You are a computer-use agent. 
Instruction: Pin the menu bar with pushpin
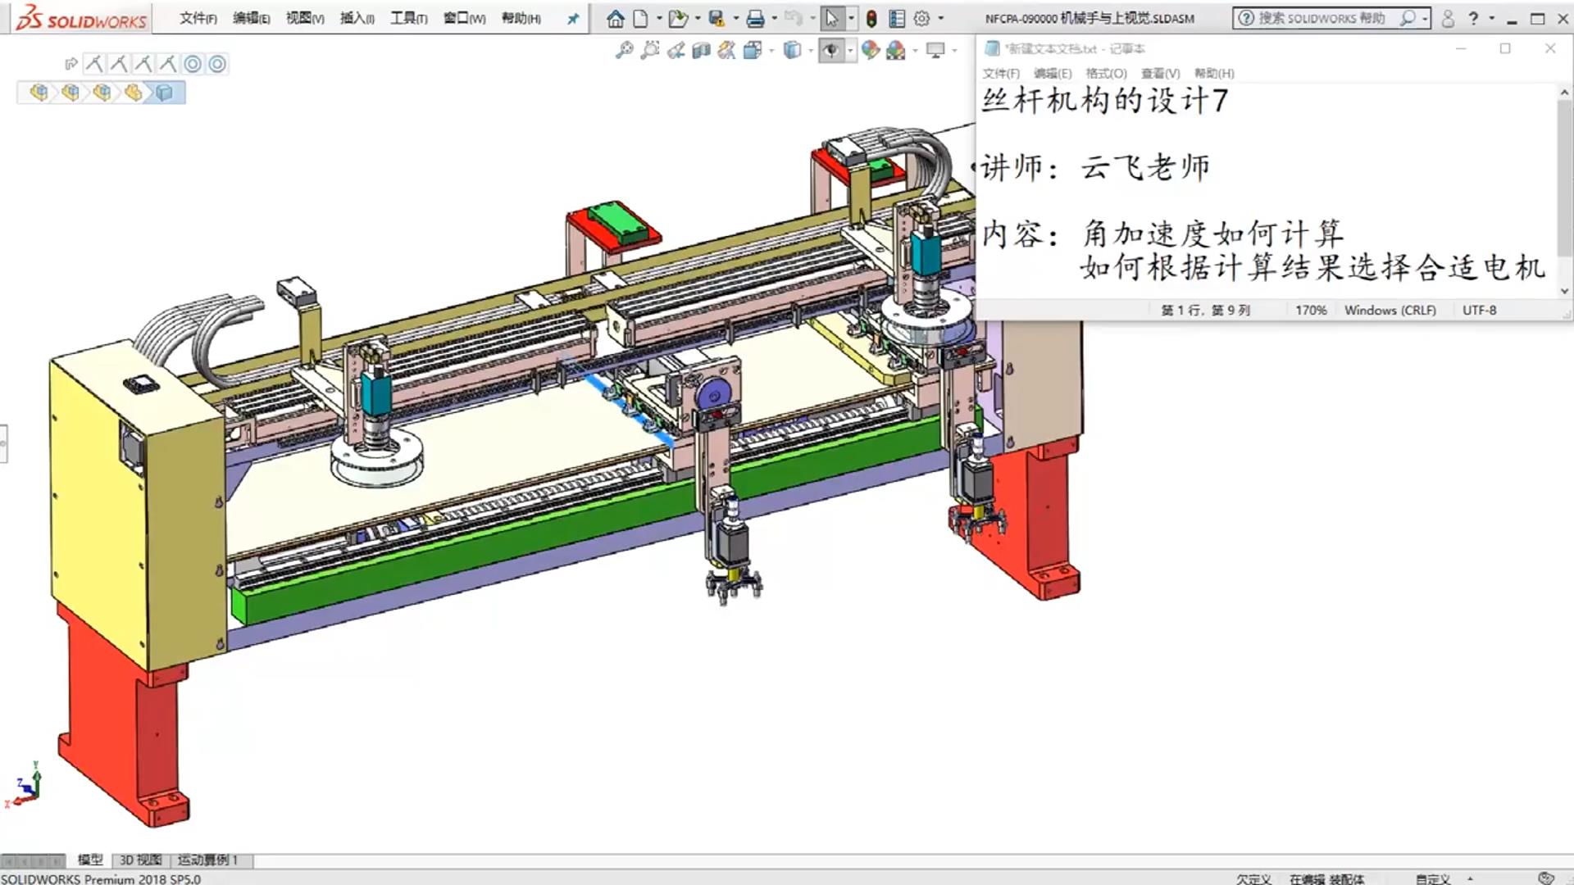(x=573, y=18)
